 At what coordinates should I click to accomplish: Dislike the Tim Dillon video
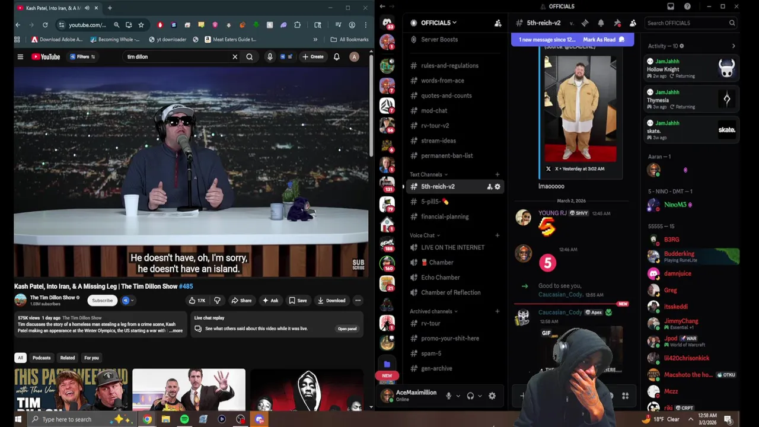coord(217,301)
